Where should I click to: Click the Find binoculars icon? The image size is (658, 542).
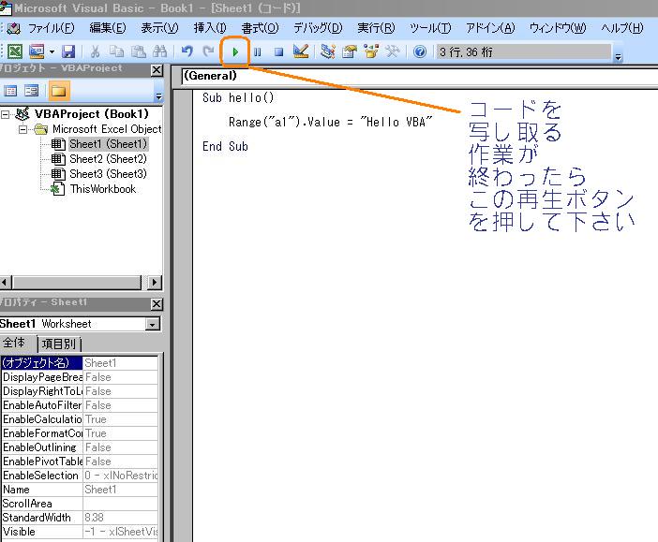click(159, 51)
